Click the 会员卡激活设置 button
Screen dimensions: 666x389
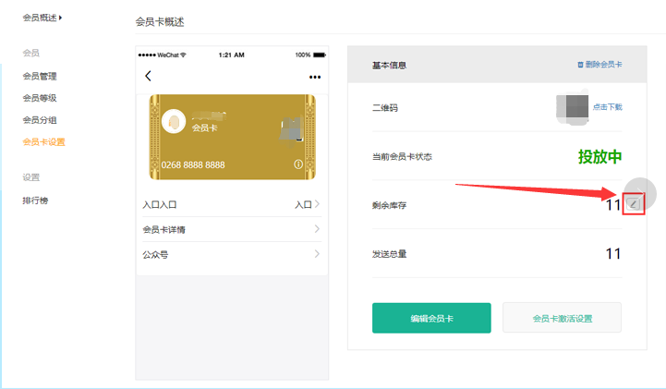(x=562, y=318)
